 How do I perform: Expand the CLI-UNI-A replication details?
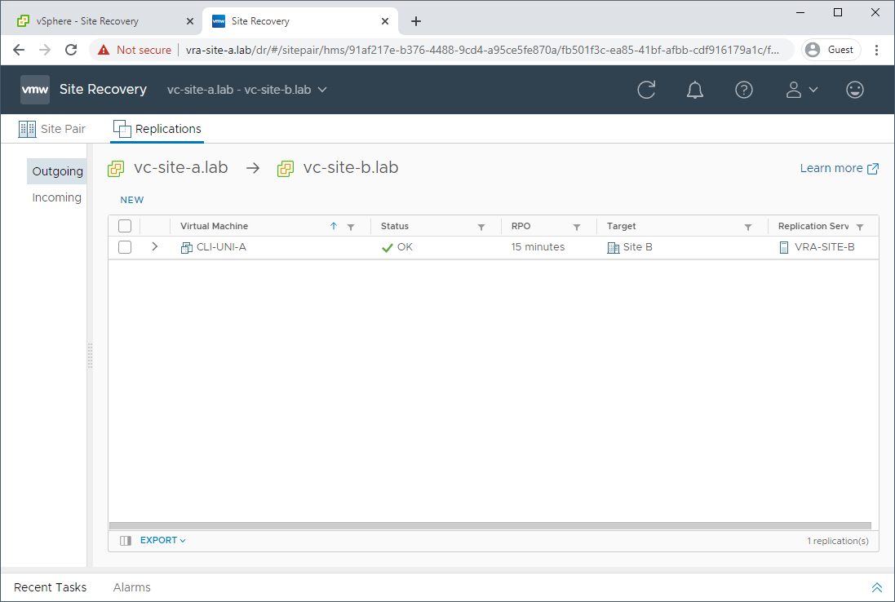pyautogui.click(x=155, y=246)
